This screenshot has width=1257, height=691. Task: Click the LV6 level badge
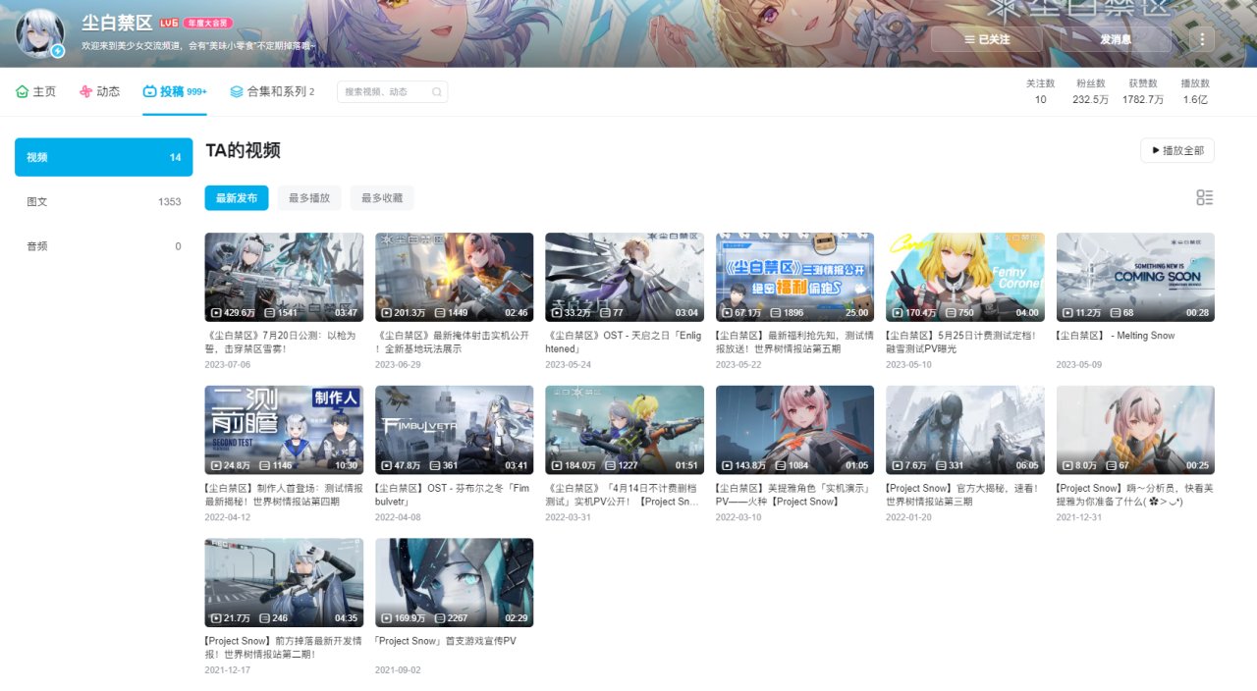pos(168,23)
